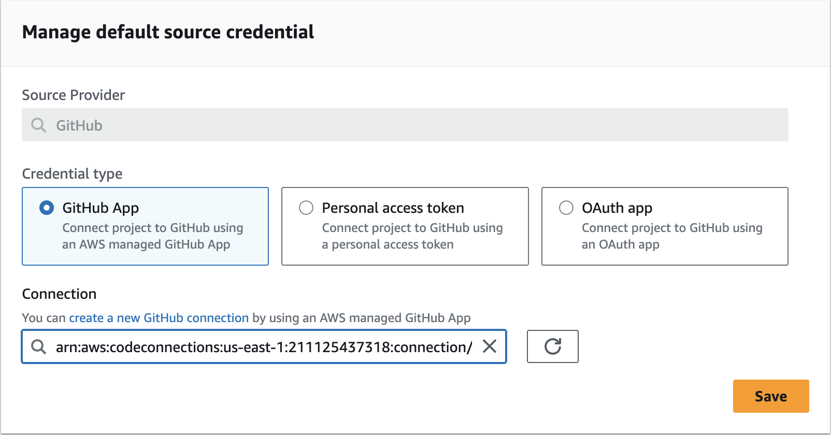831x435 pixels.
Task: Click the "Personal access token" option title text
Action: click(393, 208)
